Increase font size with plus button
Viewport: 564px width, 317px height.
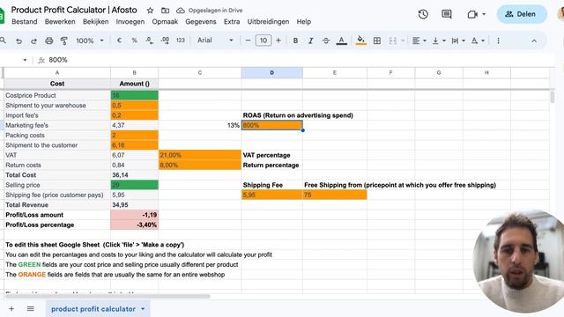[x=278, y=41]
